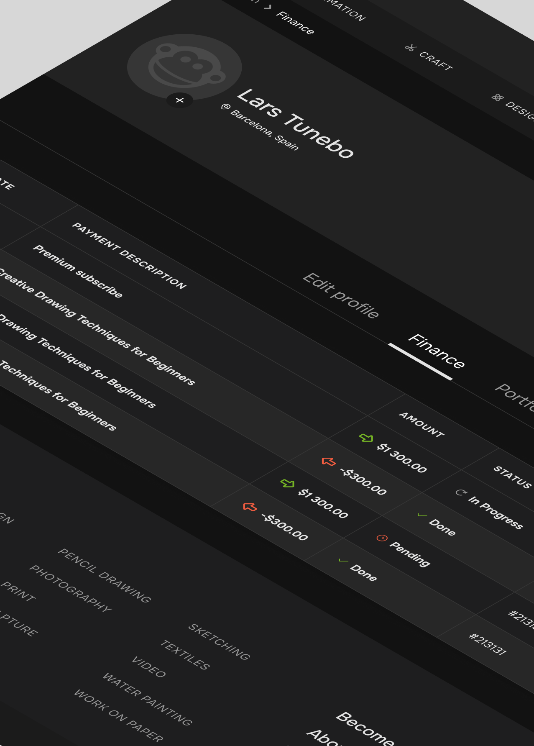The height and width of the screenshot is (746, 534).
Task: Click the monkey avatar profile picture
Action: (184, 67)
